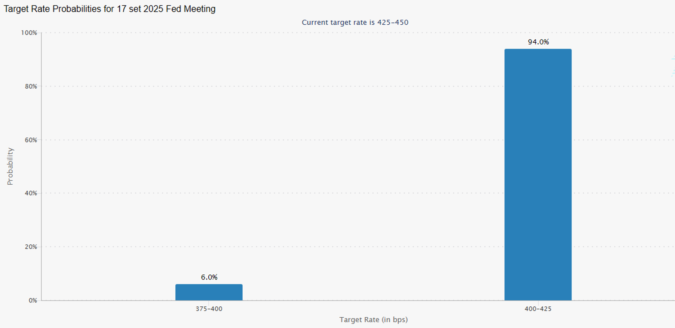The image size is (675, 328).
Task: Click the tick mark above 400-425 label
Action: pos(538,302)
